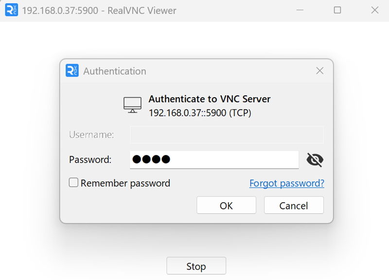The image size is (389, 280).
Task: Show the password with the eye icon
Action: (315, 159)
